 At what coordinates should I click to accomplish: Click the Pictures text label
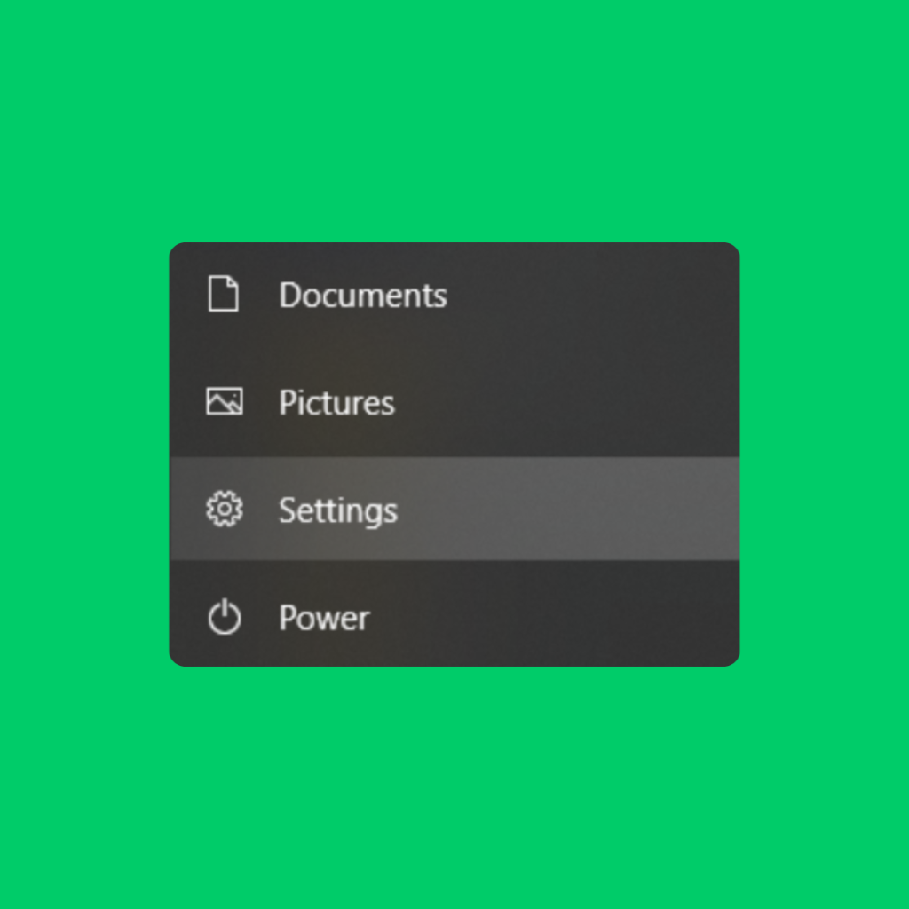[x=336, y=402]
